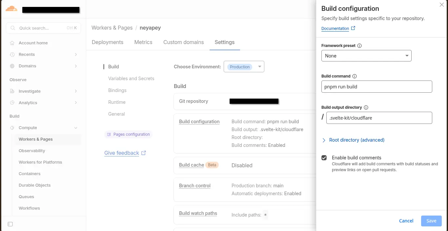Uncheck Enable build comments checkbox
Screen dimensions: 448x231
[x=324, y=158]
